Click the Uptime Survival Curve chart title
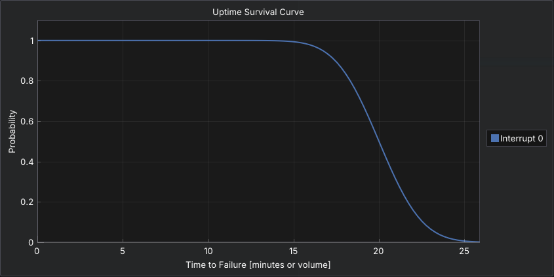Screen dimensions: 554x277 tap(258, 12)
